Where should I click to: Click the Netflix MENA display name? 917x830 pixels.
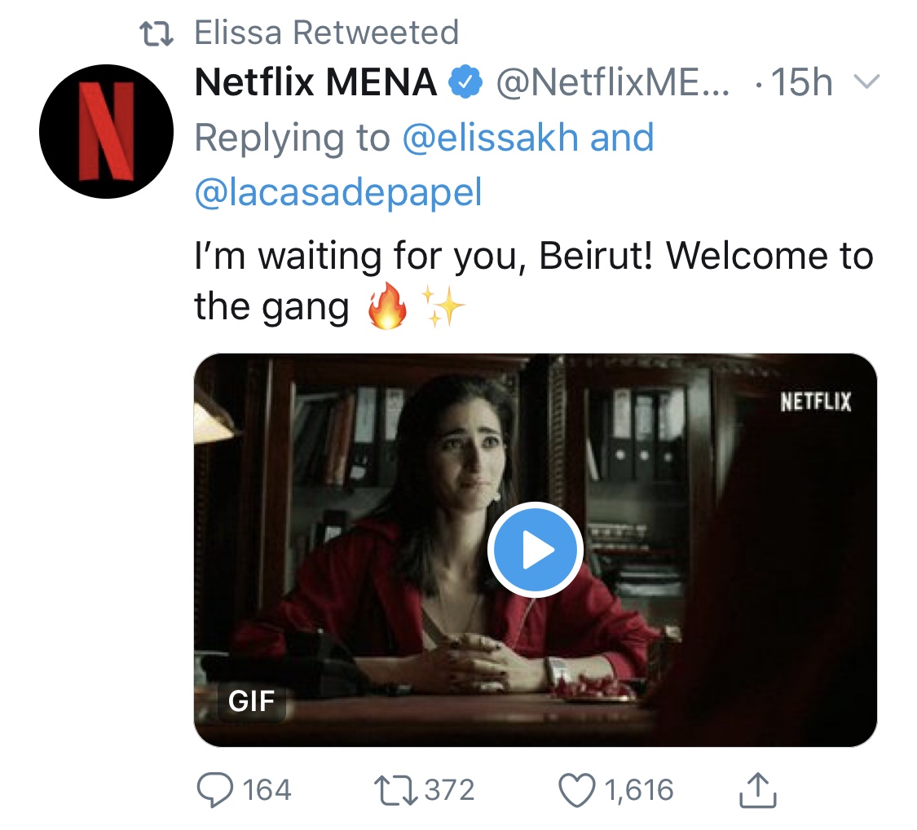click(x=316, y=83)
